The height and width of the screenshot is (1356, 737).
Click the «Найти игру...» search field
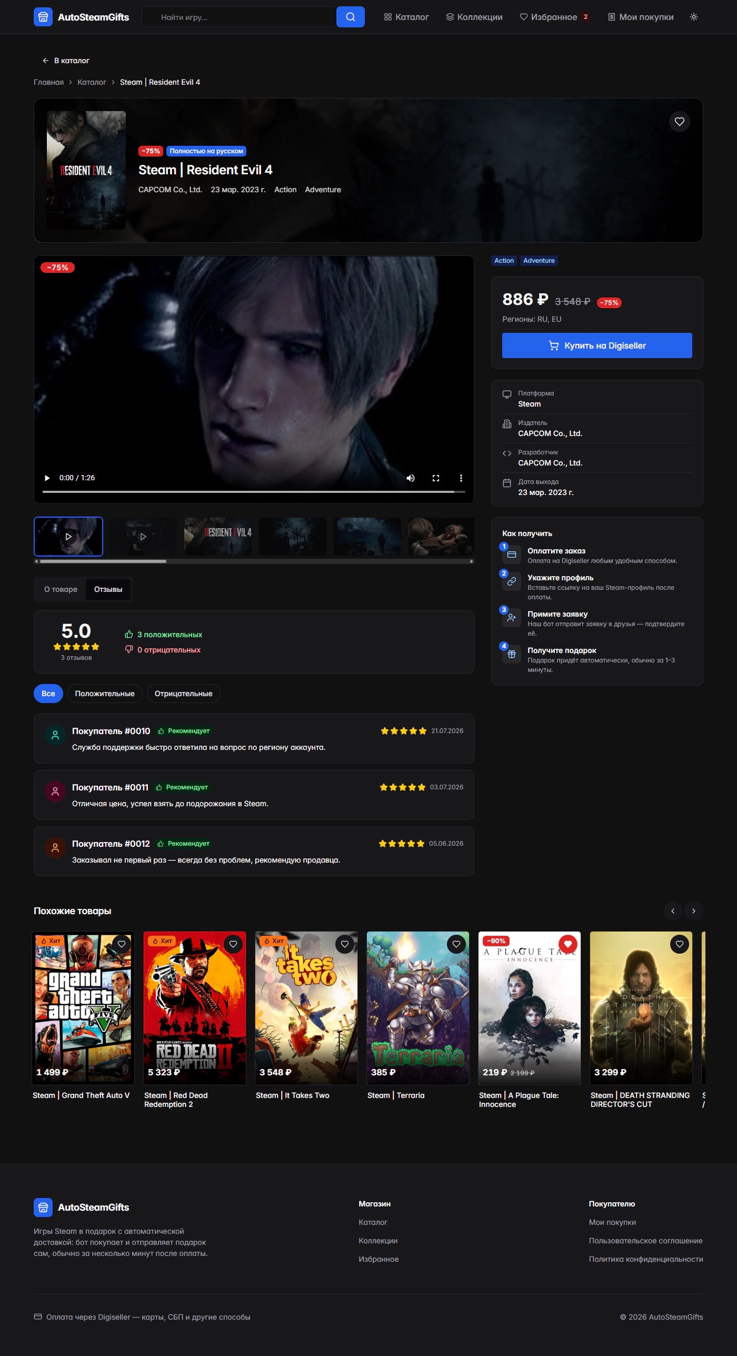(240, 17)
